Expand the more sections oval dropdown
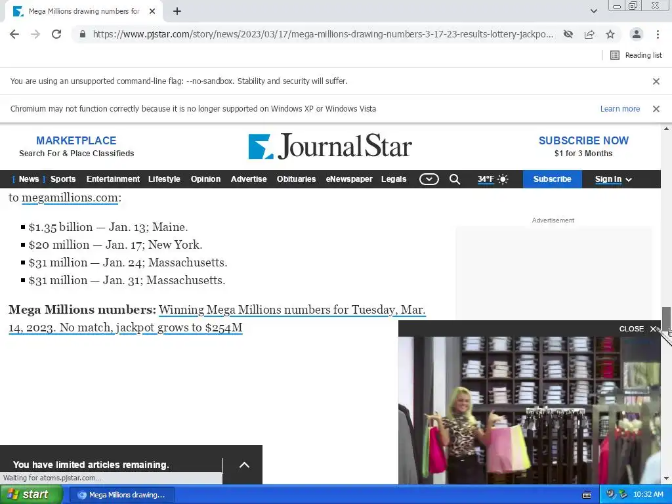The width and height of the screenshot is (672, 504). [429, 179]
